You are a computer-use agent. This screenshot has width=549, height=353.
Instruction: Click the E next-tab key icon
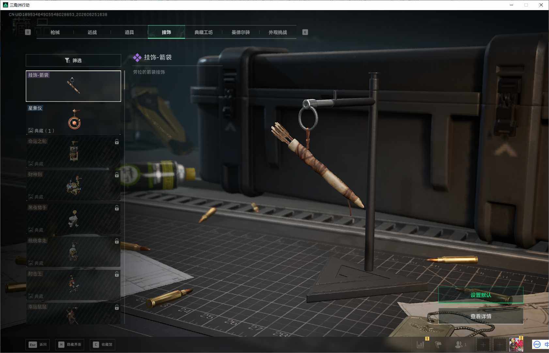(x=305, y=32)
